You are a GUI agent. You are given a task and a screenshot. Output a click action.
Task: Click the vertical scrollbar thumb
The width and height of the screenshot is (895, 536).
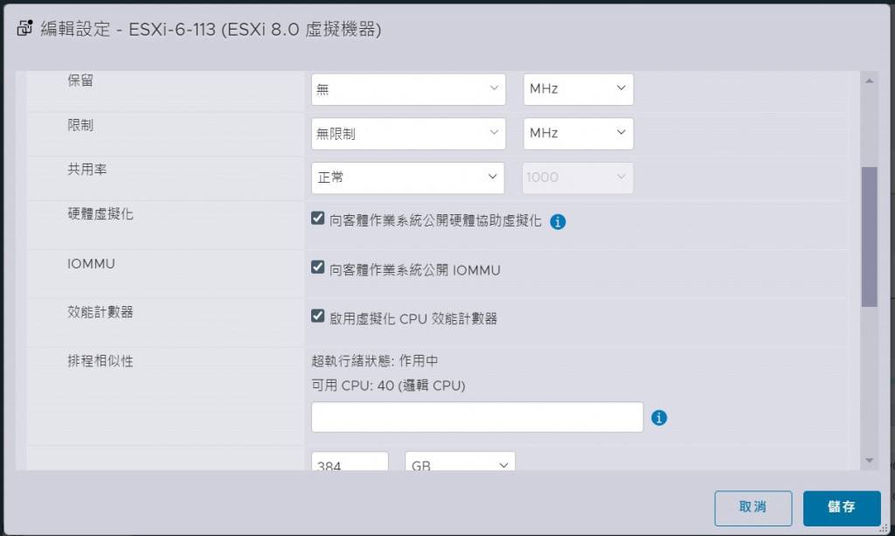869,237
